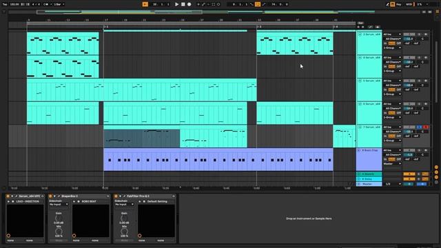Set monitor to Auto on track 4 Serum_x64
Viewport: 441px width, 248px height.
[391, 66]
